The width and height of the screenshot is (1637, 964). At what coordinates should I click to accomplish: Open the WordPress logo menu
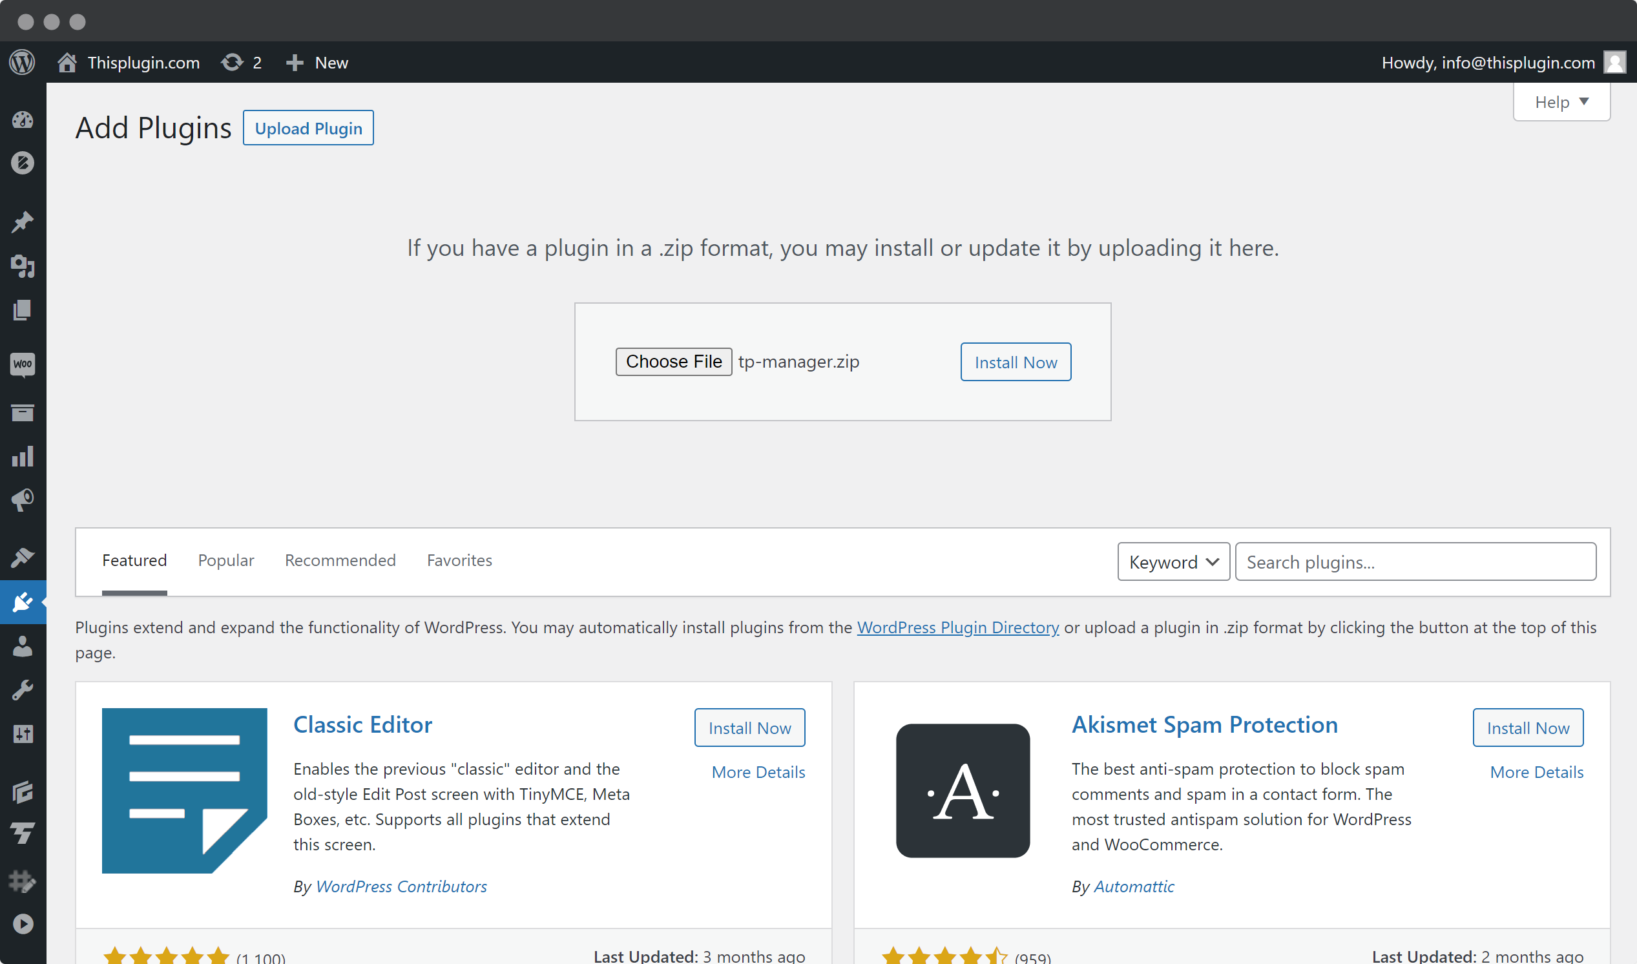point(22,63)
